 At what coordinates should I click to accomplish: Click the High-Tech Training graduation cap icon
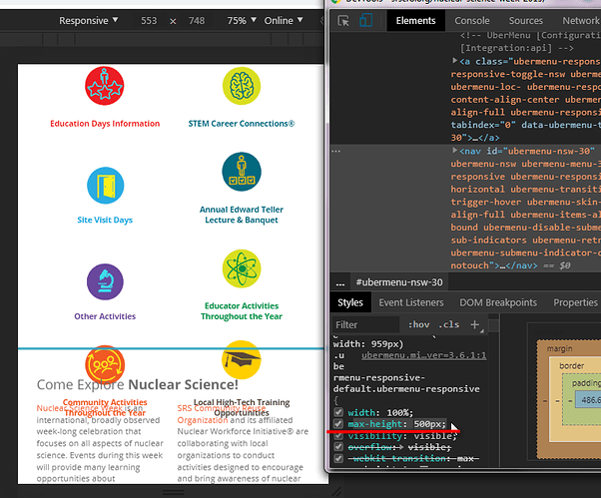[x=242, y=359]
